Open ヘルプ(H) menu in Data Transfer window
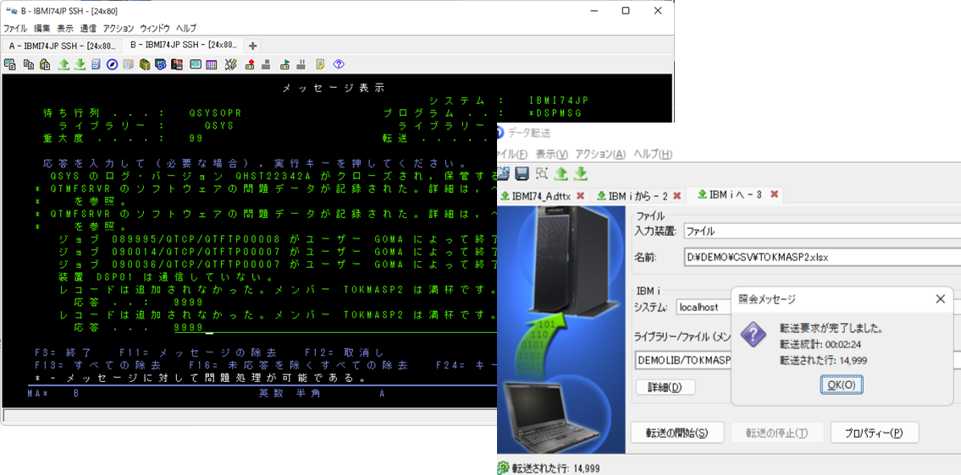This screenshot has width=961, height=475. [x=653, y=154]
